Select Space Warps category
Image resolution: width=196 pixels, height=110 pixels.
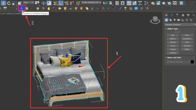point(187,20)
